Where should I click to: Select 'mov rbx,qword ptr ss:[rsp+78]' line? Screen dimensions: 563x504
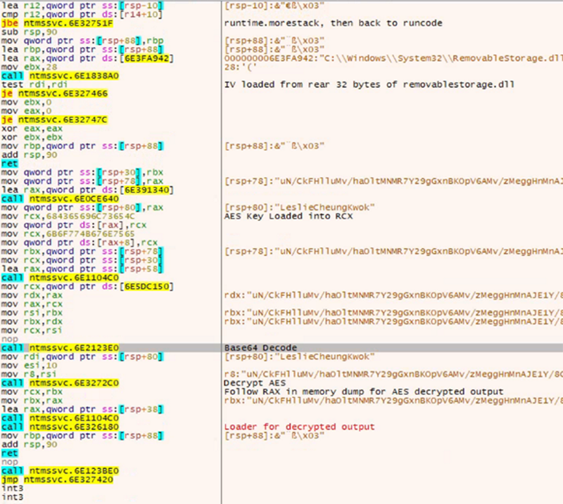[82, 252]
